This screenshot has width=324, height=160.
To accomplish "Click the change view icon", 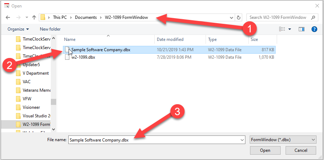I will point(282,29).
